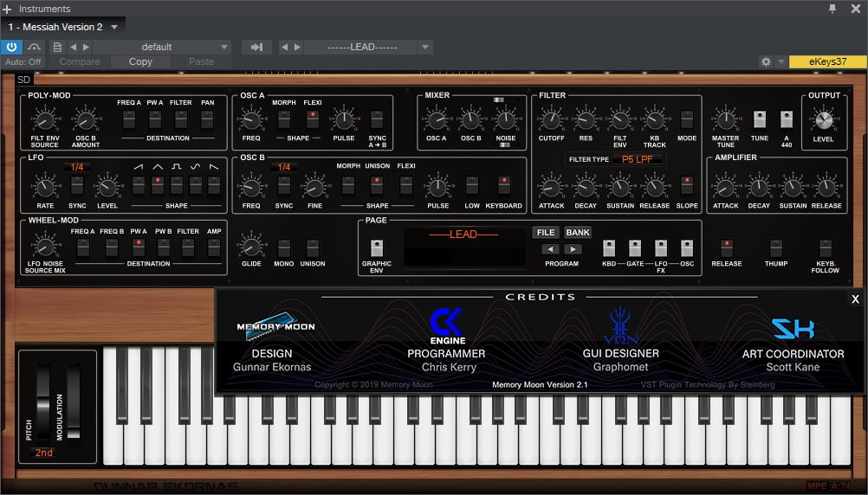Click the output LEVEL knob

click(x=824, y=119)
